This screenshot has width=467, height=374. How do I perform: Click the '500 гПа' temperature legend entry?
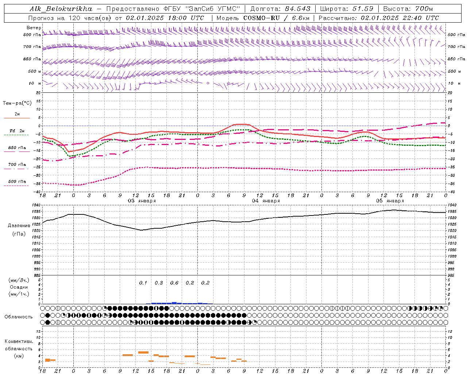click(x=17, y=181)
